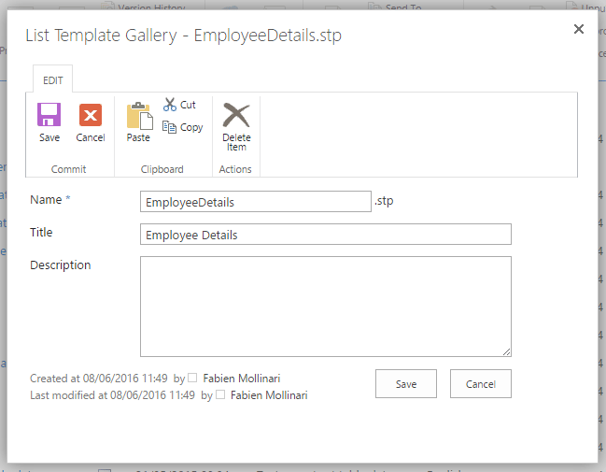The image size is (606, 472).
Task: Click the Commit group label
Action: (68, 169)
